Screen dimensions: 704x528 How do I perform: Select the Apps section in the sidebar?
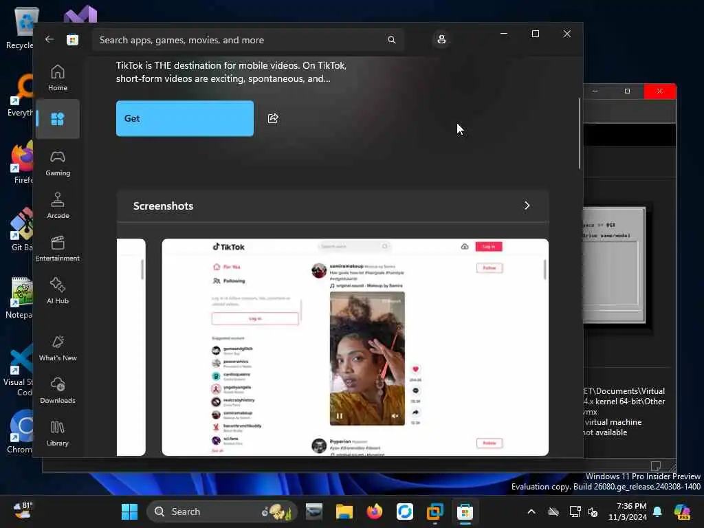coord(58,119)
